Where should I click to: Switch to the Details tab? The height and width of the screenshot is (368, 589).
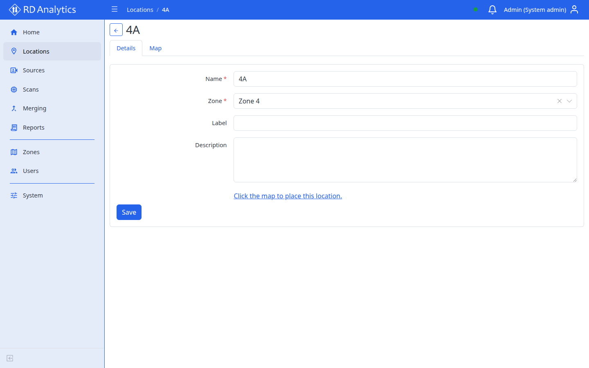click(x=126, y=48)
